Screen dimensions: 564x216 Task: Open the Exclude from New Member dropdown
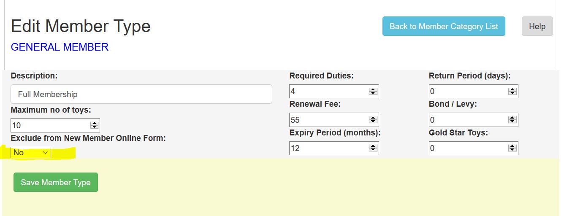(x=31, y=153)
